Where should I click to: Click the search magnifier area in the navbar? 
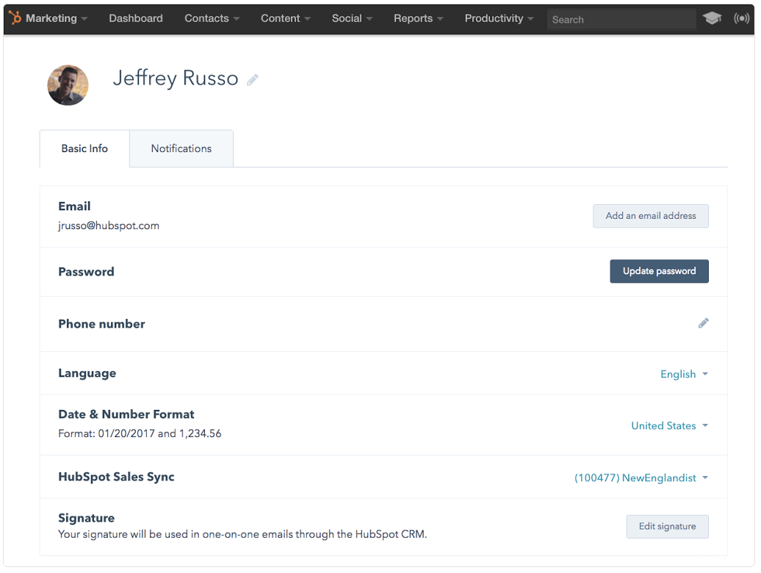tap(621, 19)
